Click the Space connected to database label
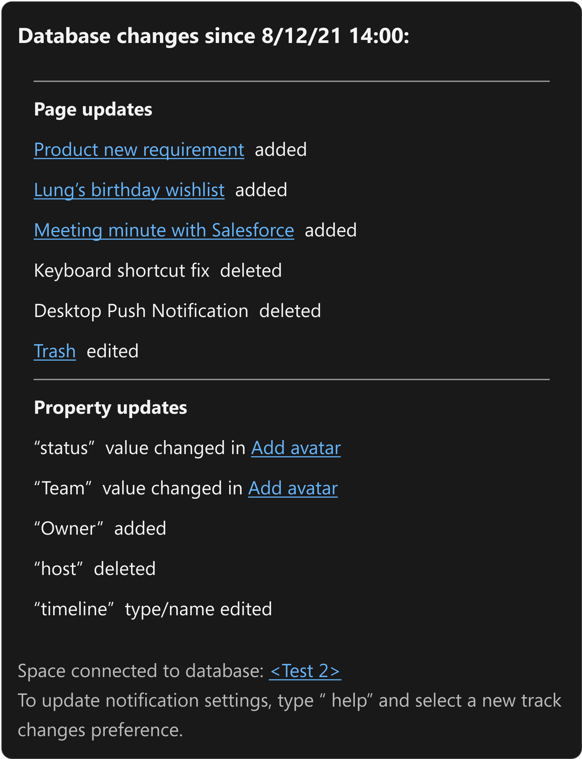 141,671
